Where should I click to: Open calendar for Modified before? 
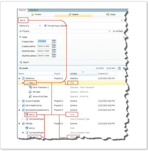54,56
